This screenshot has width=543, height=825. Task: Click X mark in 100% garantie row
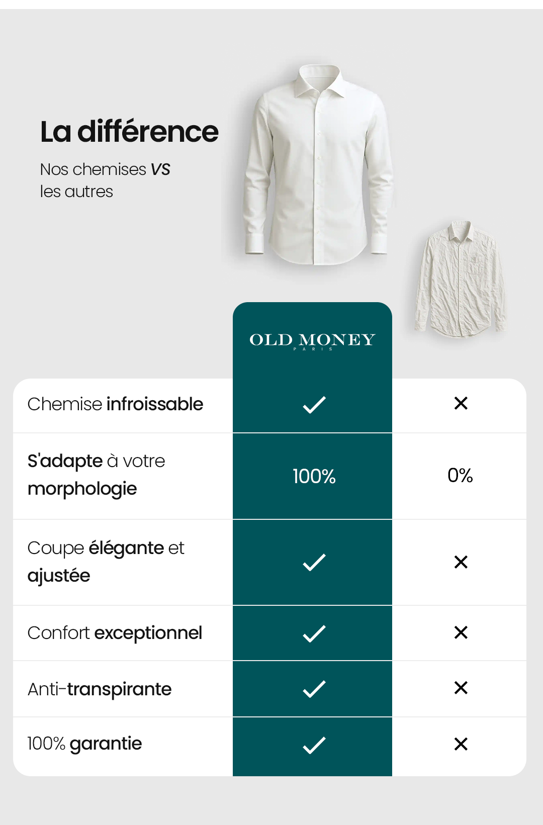[x=461, y=744]
